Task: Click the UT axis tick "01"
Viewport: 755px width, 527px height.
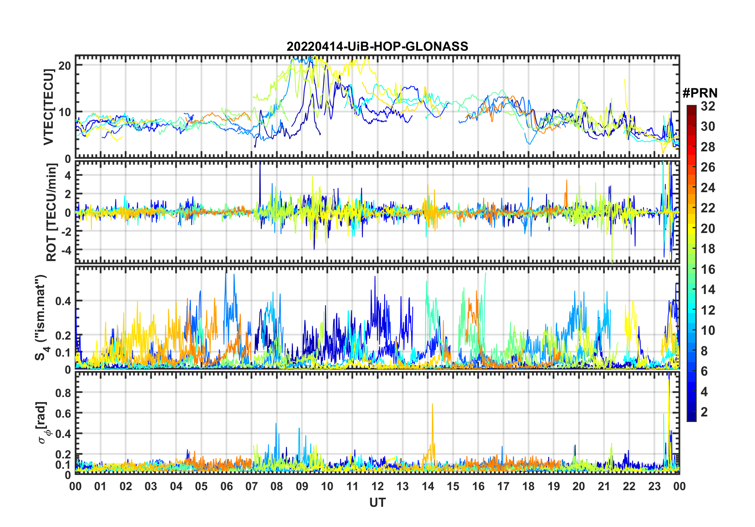Action: point(100,486)
